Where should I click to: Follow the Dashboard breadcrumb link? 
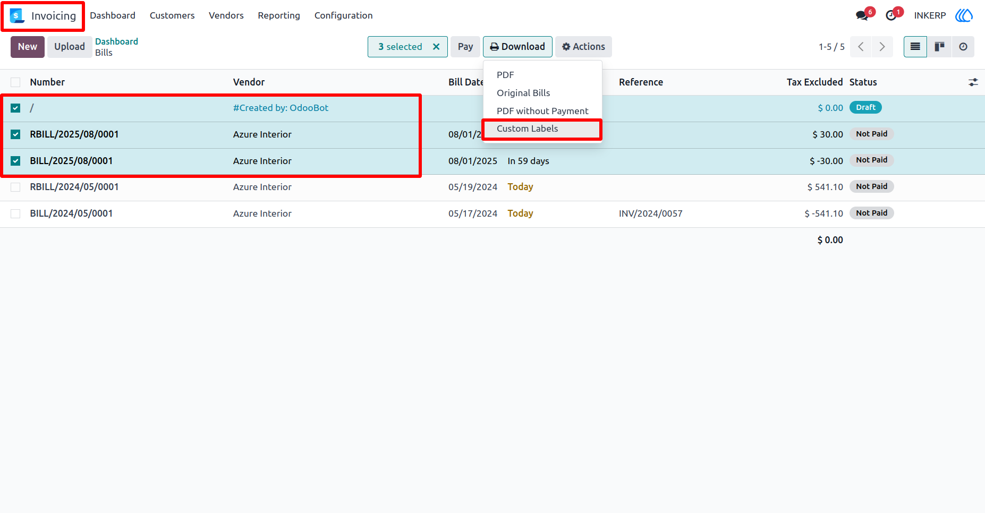(116, 41)
